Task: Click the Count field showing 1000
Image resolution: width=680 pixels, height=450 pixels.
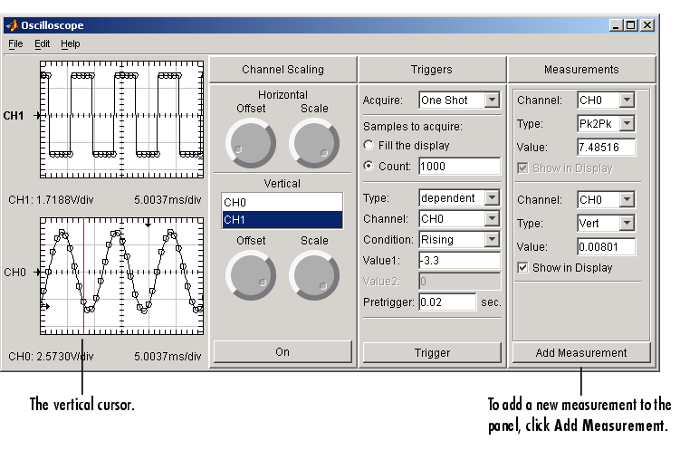Action: 460,167
